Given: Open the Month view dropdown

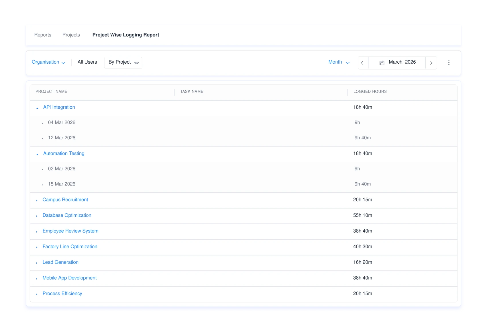Looking at the screenshot, I should pos(339,62).
